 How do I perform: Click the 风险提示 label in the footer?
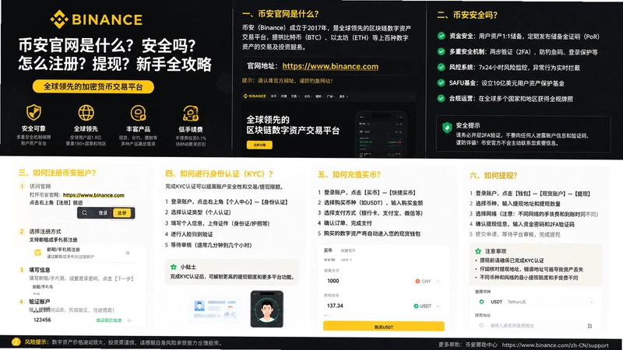click(x=36, y=342)
